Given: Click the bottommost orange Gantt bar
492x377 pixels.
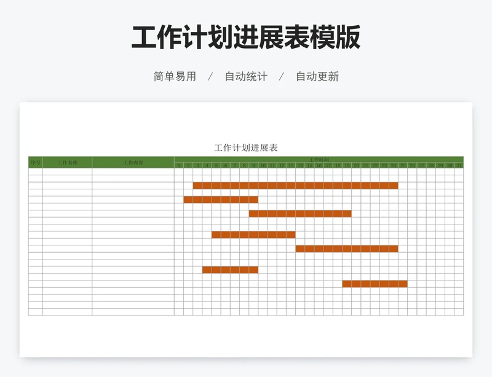Looking at the screenshot, I should coord(375,284).
